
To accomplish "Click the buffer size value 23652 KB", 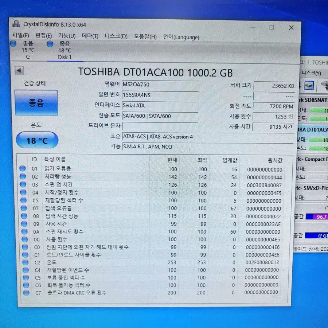I will click(274, 86).
